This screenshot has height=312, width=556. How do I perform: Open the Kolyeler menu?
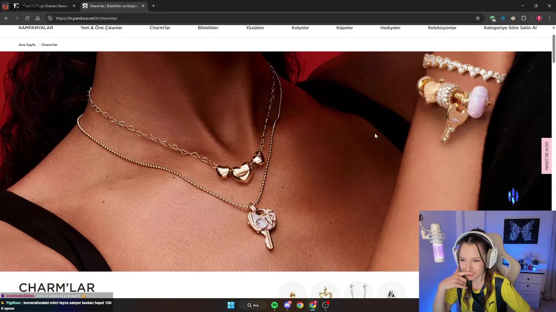pyautogui.click(x=300, y=28)
